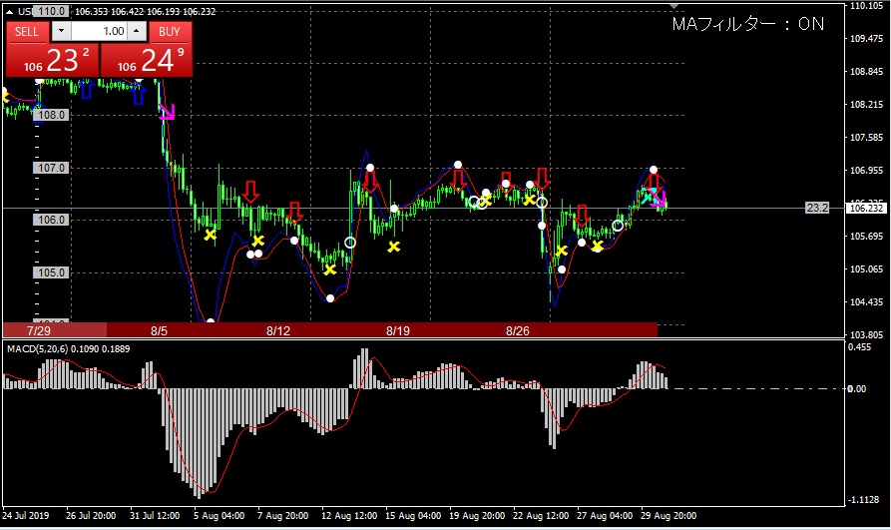Select the 8/26 week label
This screenshot has width=891, height=530.
coord(518,331)
